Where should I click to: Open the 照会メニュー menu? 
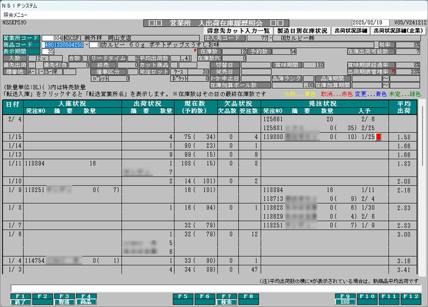coord(16,14)
